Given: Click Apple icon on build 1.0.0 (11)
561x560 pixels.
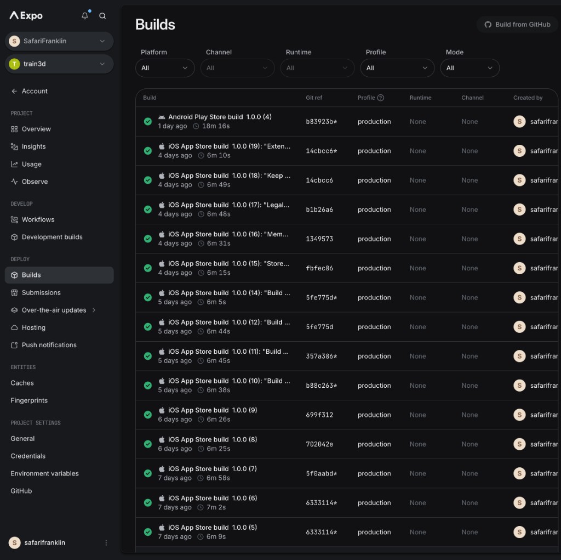Looking at the screenshot, I should (162, 352).
